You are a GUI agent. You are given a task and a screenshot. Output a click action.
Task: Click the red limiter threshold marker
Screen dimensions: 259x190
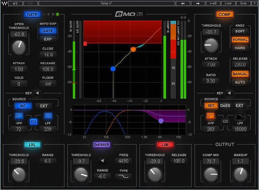click(x=85, y=44)
